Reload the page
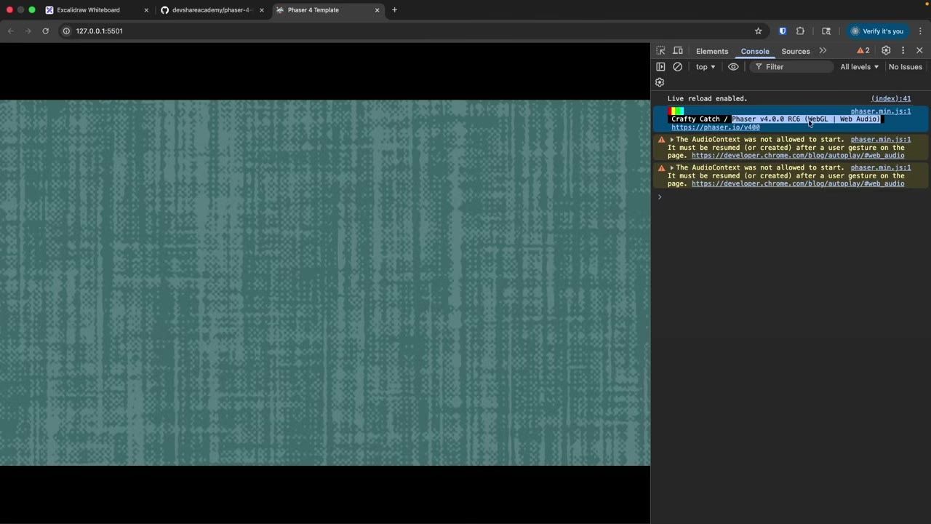Screen dimensions: 931x524 pyautogui.click(x=45, y=31)
